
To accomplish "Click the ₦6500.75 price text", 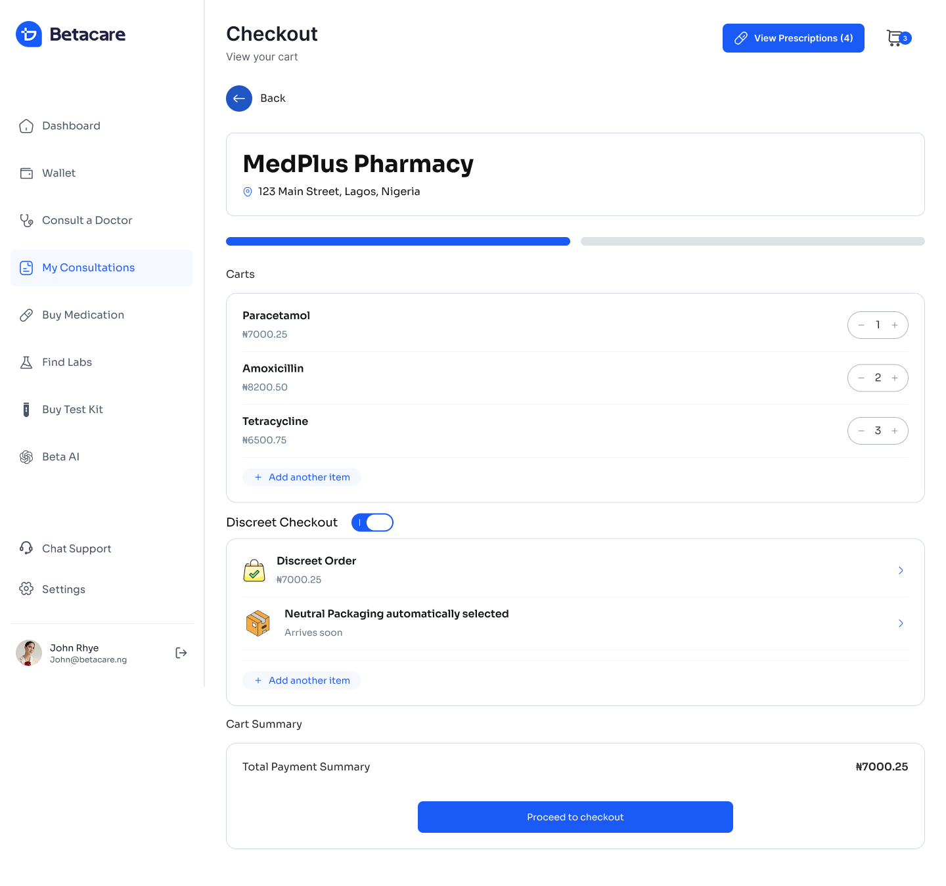I will pyautogui.click(x=264, y=440).
